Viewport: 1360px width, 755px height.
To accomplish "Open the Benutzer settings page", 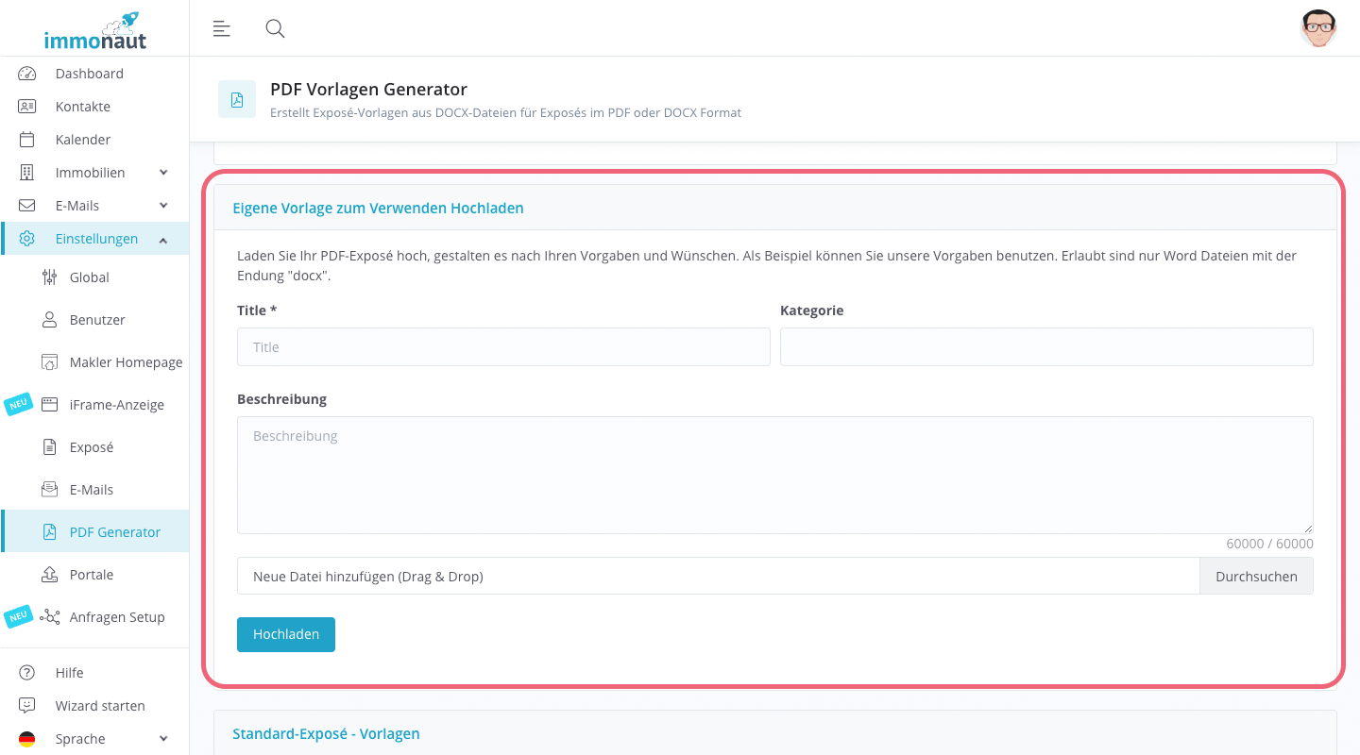I will [x=97, y=320].
